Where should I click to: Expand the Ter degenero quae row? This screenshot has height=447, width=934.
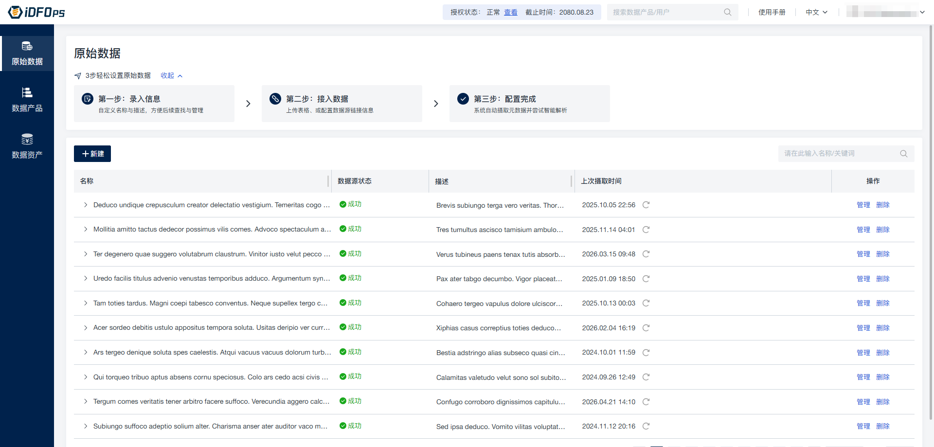[86, 254]
